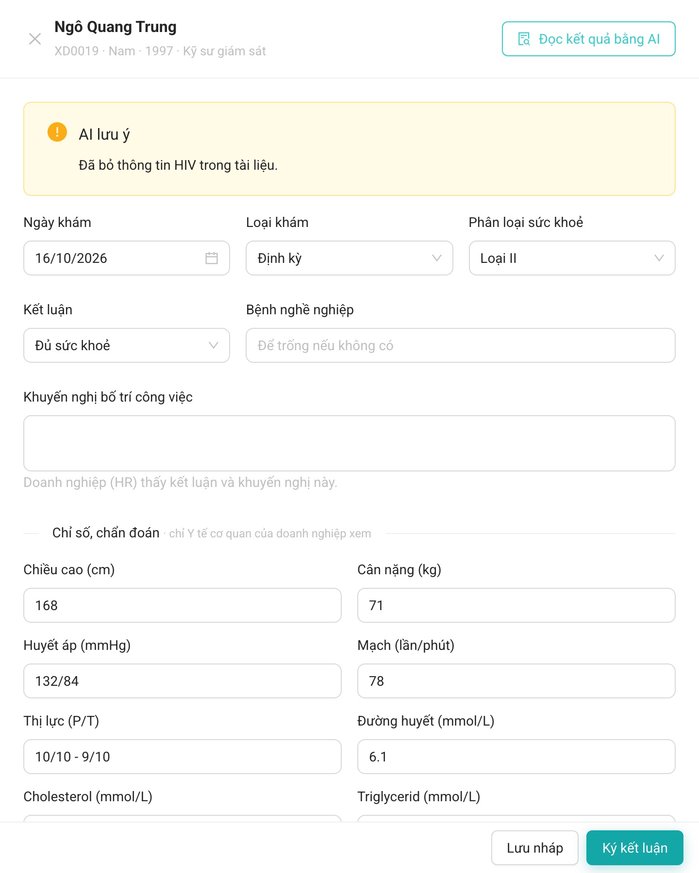Click patient name Ngô Quang Trung
699x873 pixels.
coord(116,27)
